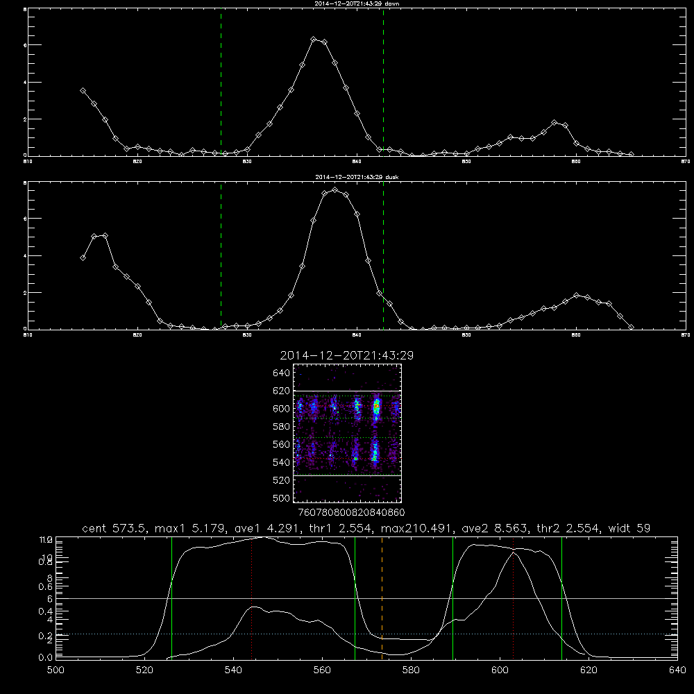Click the heatmap y-axis label 580
The image size is (694, 694).
(x=281, y=427)
